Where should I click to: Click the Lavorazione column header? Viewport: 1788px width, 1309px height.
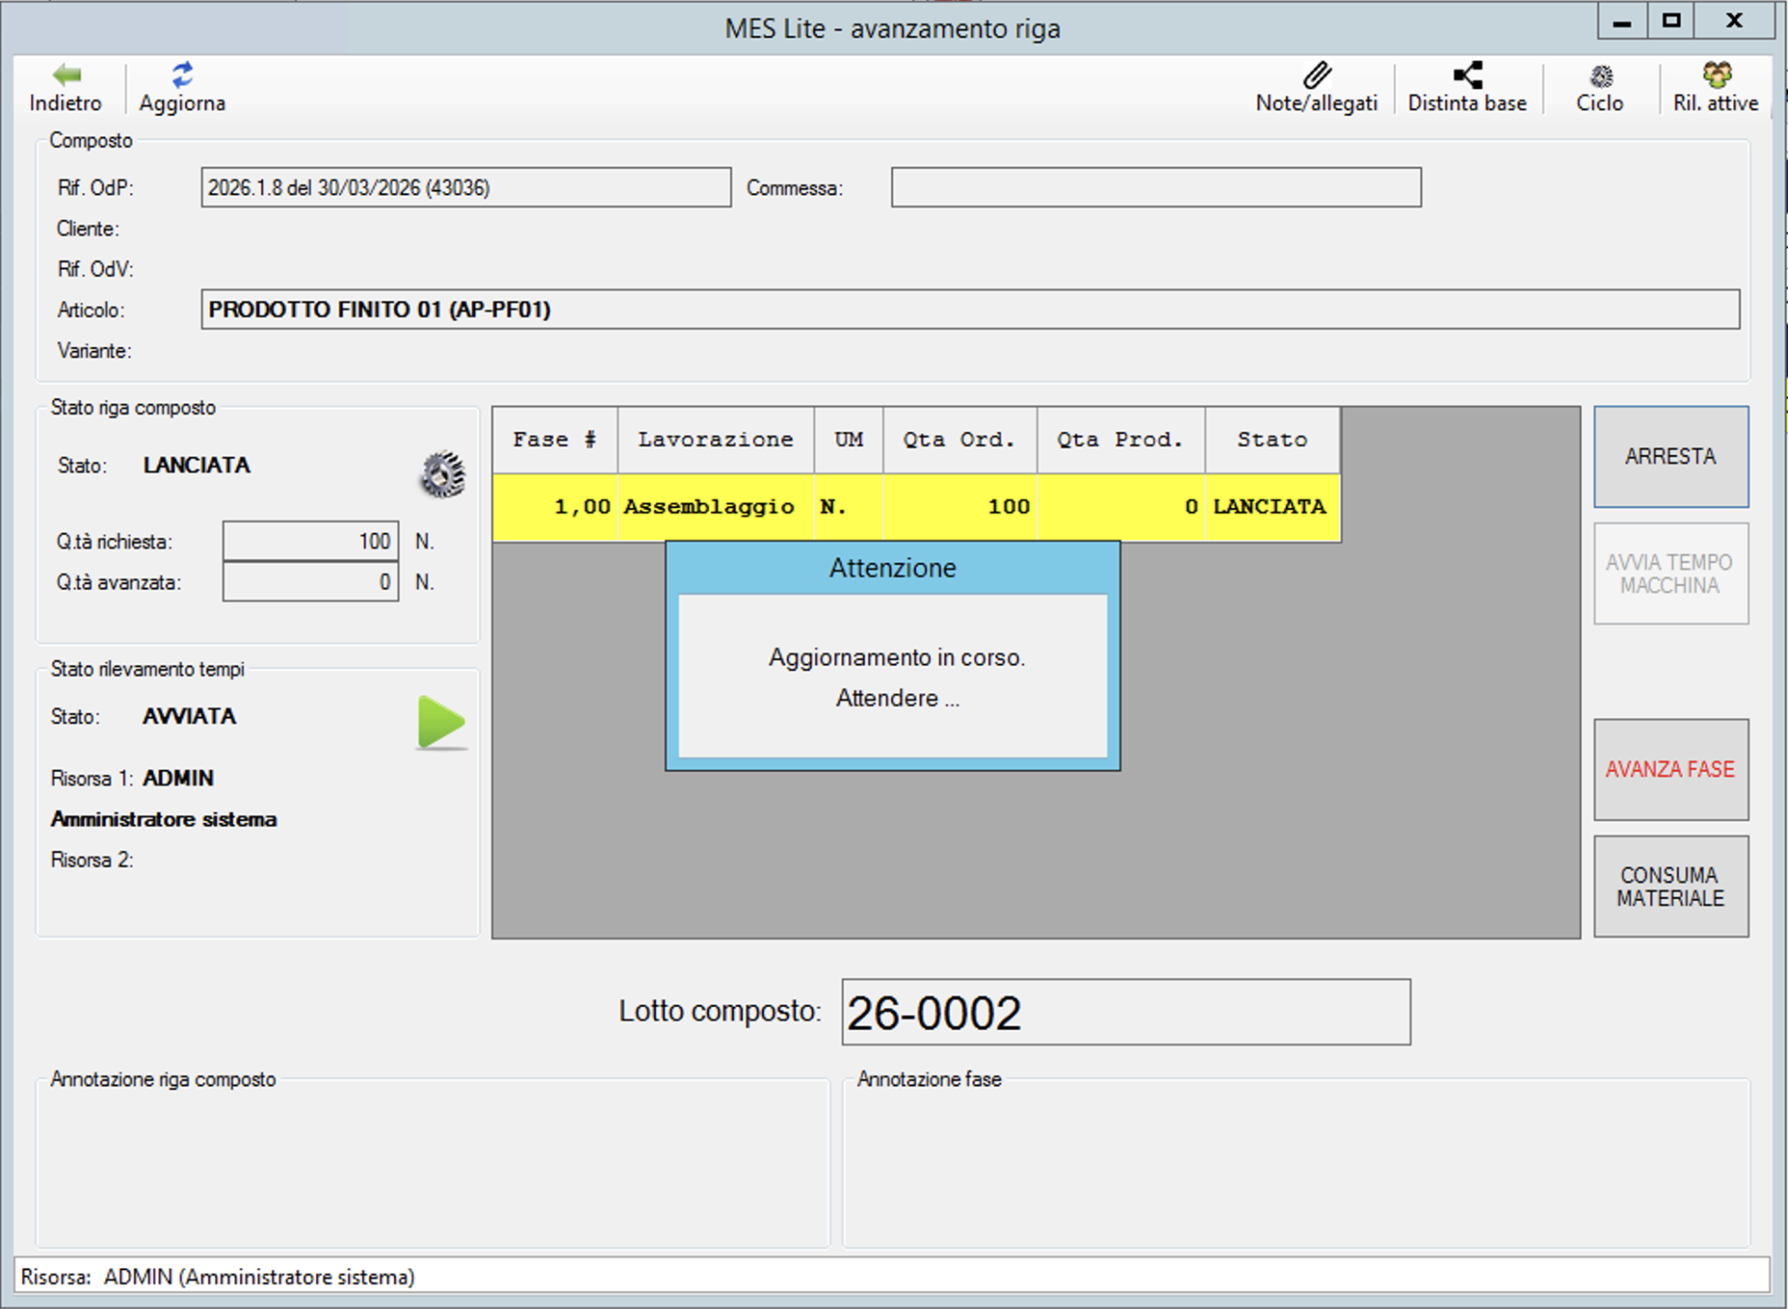(x=714, y=440)
